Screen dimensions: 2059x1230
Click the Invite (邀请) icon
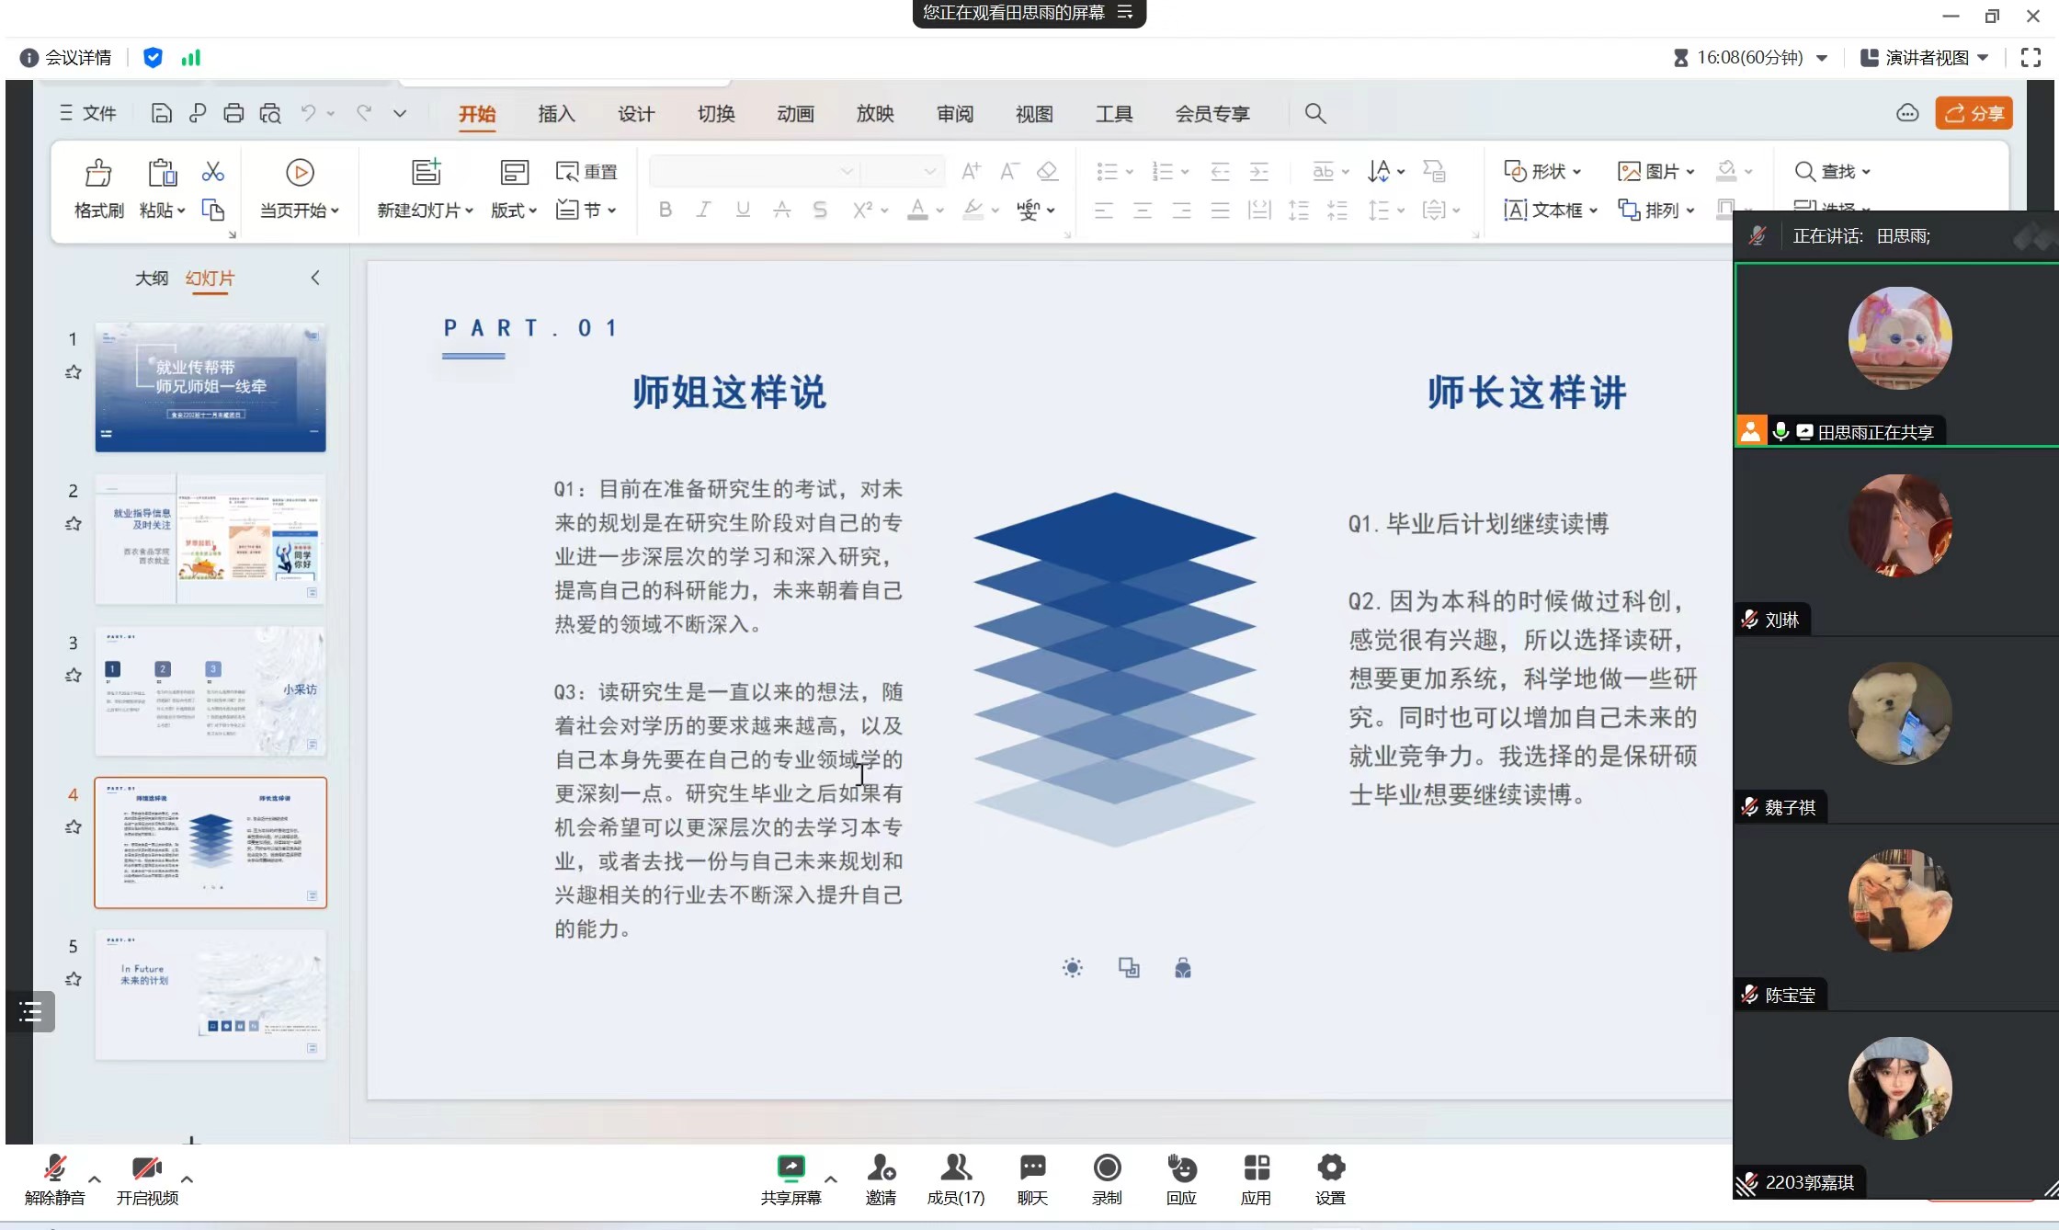[881, 1168]
